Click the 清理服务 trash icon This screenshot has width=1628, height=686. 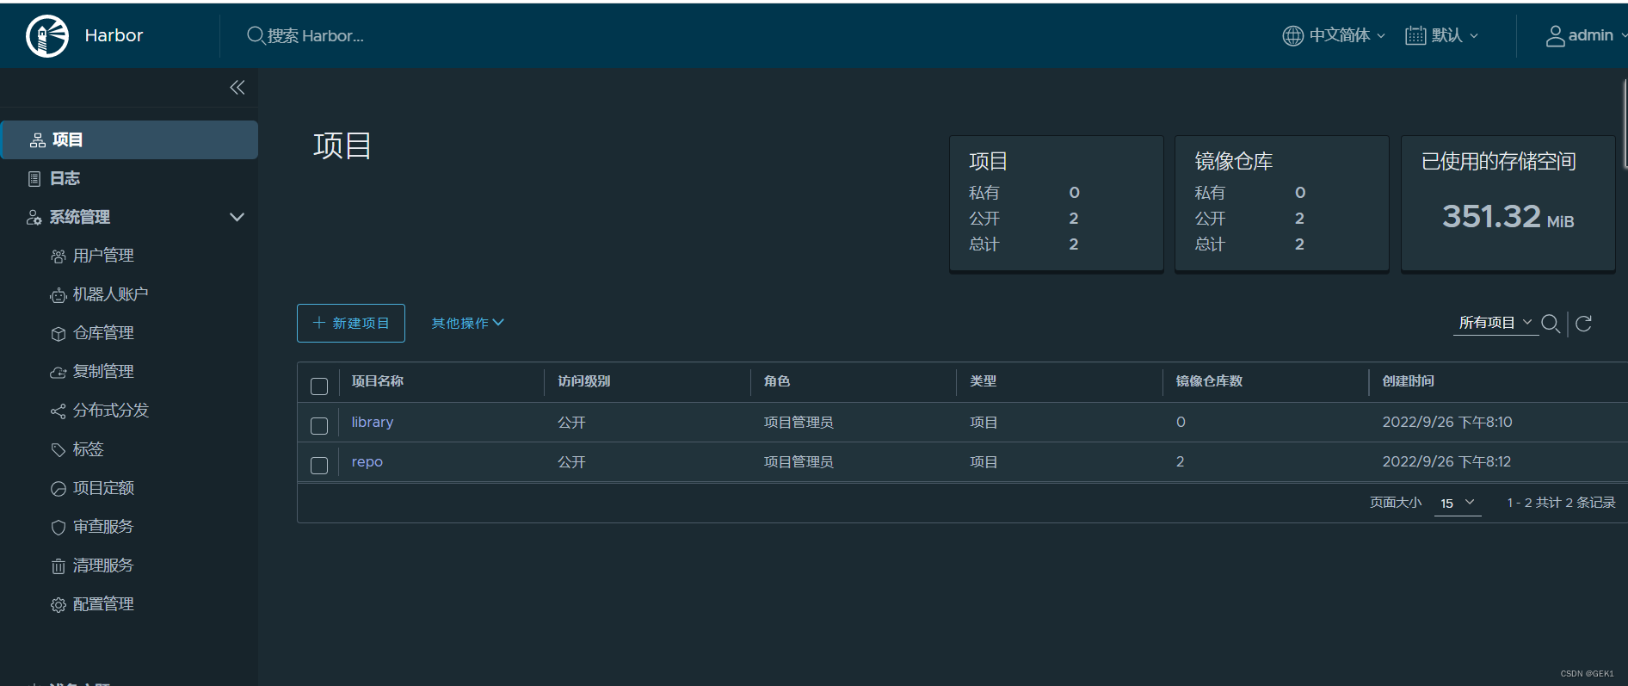[x=59, y=566]
